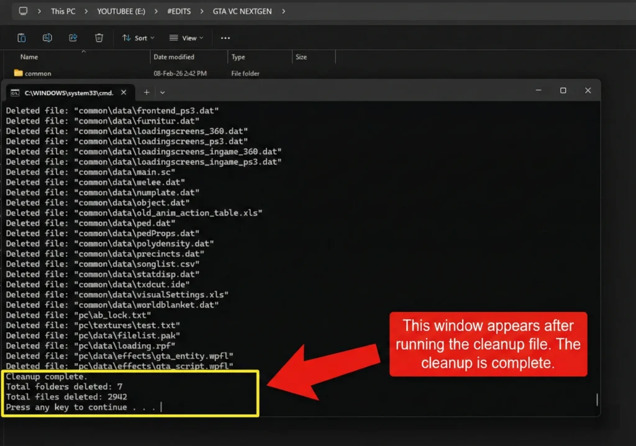Sort by Name column header
This screenshot has height=446, width=636.
click(x=29, y=57)
